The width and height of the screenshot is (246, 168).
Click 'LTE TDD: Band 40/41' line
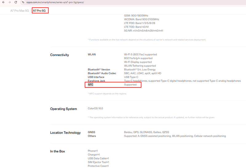pyautogui.click(x=136, y=27)
